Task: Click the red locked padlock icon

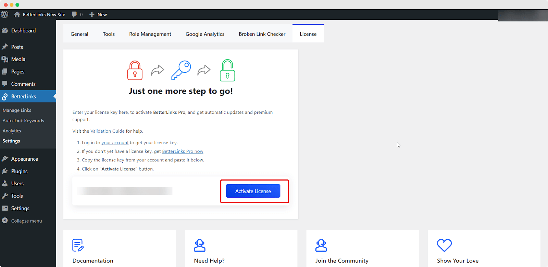Action: (135, 70)
